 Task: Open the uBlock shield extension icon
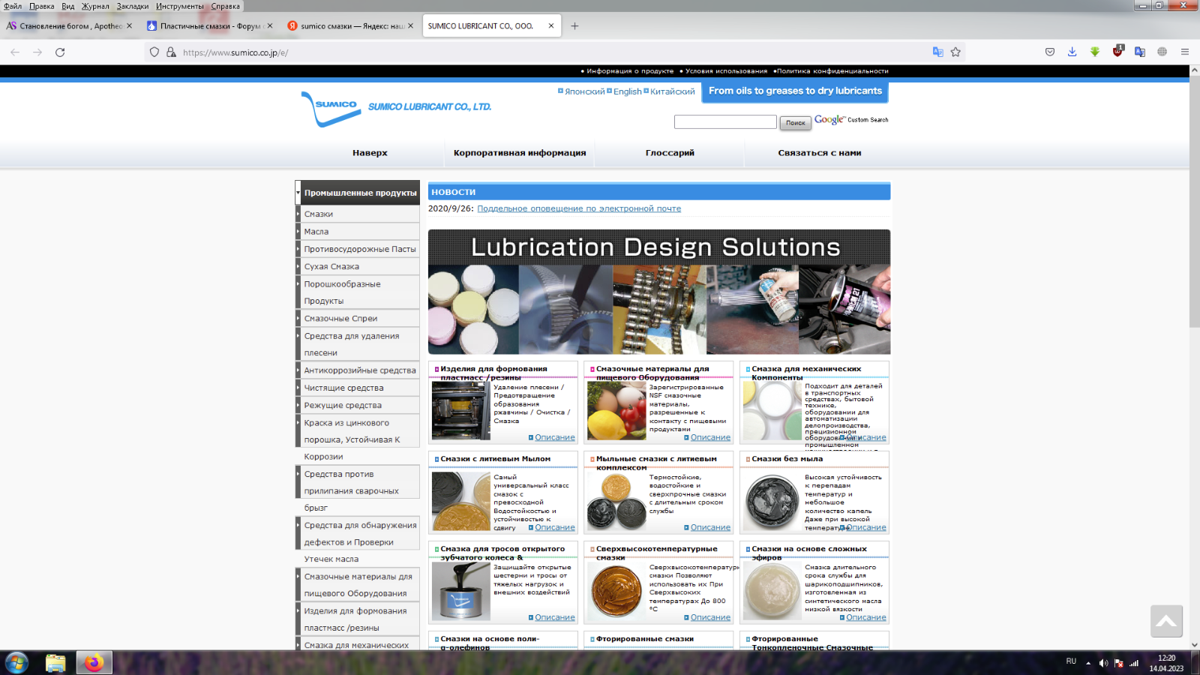click(x=1117, y=51)
